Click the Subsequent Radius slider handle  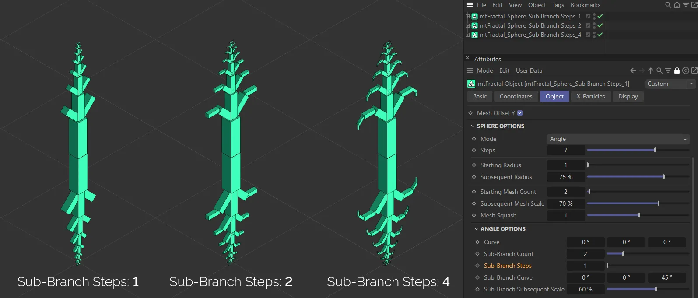(x=664, y=177)
